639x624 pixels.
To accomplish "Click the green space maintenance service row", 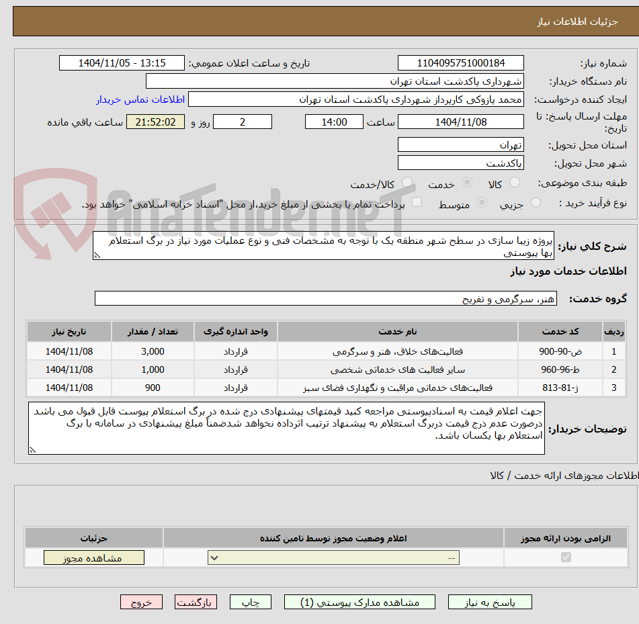I will click(326, 388).
